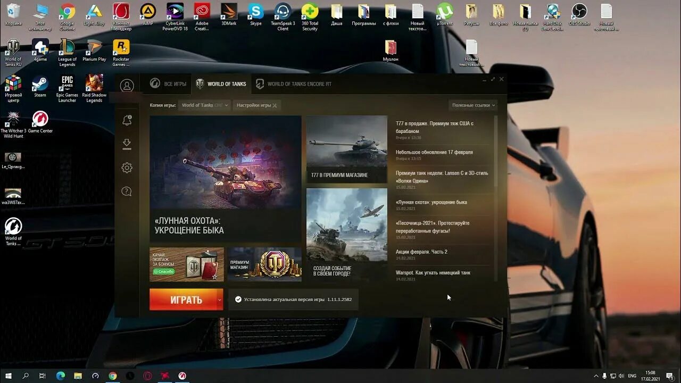
Task: Open the Премиум магазин banner
Action: tap(264, 264)
